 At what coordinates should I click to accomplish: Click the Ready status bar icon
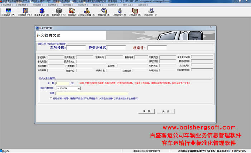pos(1,151)
